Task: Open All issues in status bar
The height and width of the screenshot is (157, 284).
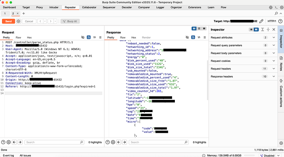Action: click(x=25, y=155)
